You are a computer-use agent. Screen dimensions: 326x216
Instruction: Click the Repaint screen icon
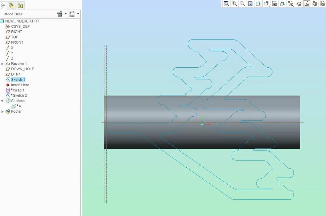tap(250, 4)
